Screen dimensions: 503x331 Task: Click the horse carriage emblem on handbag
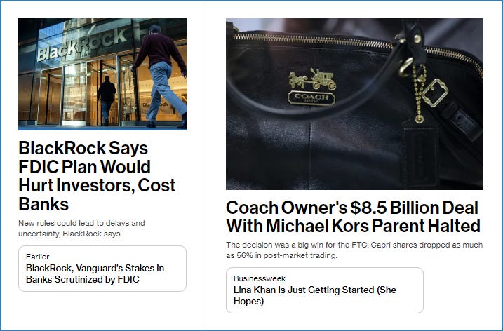pos(312,79)
